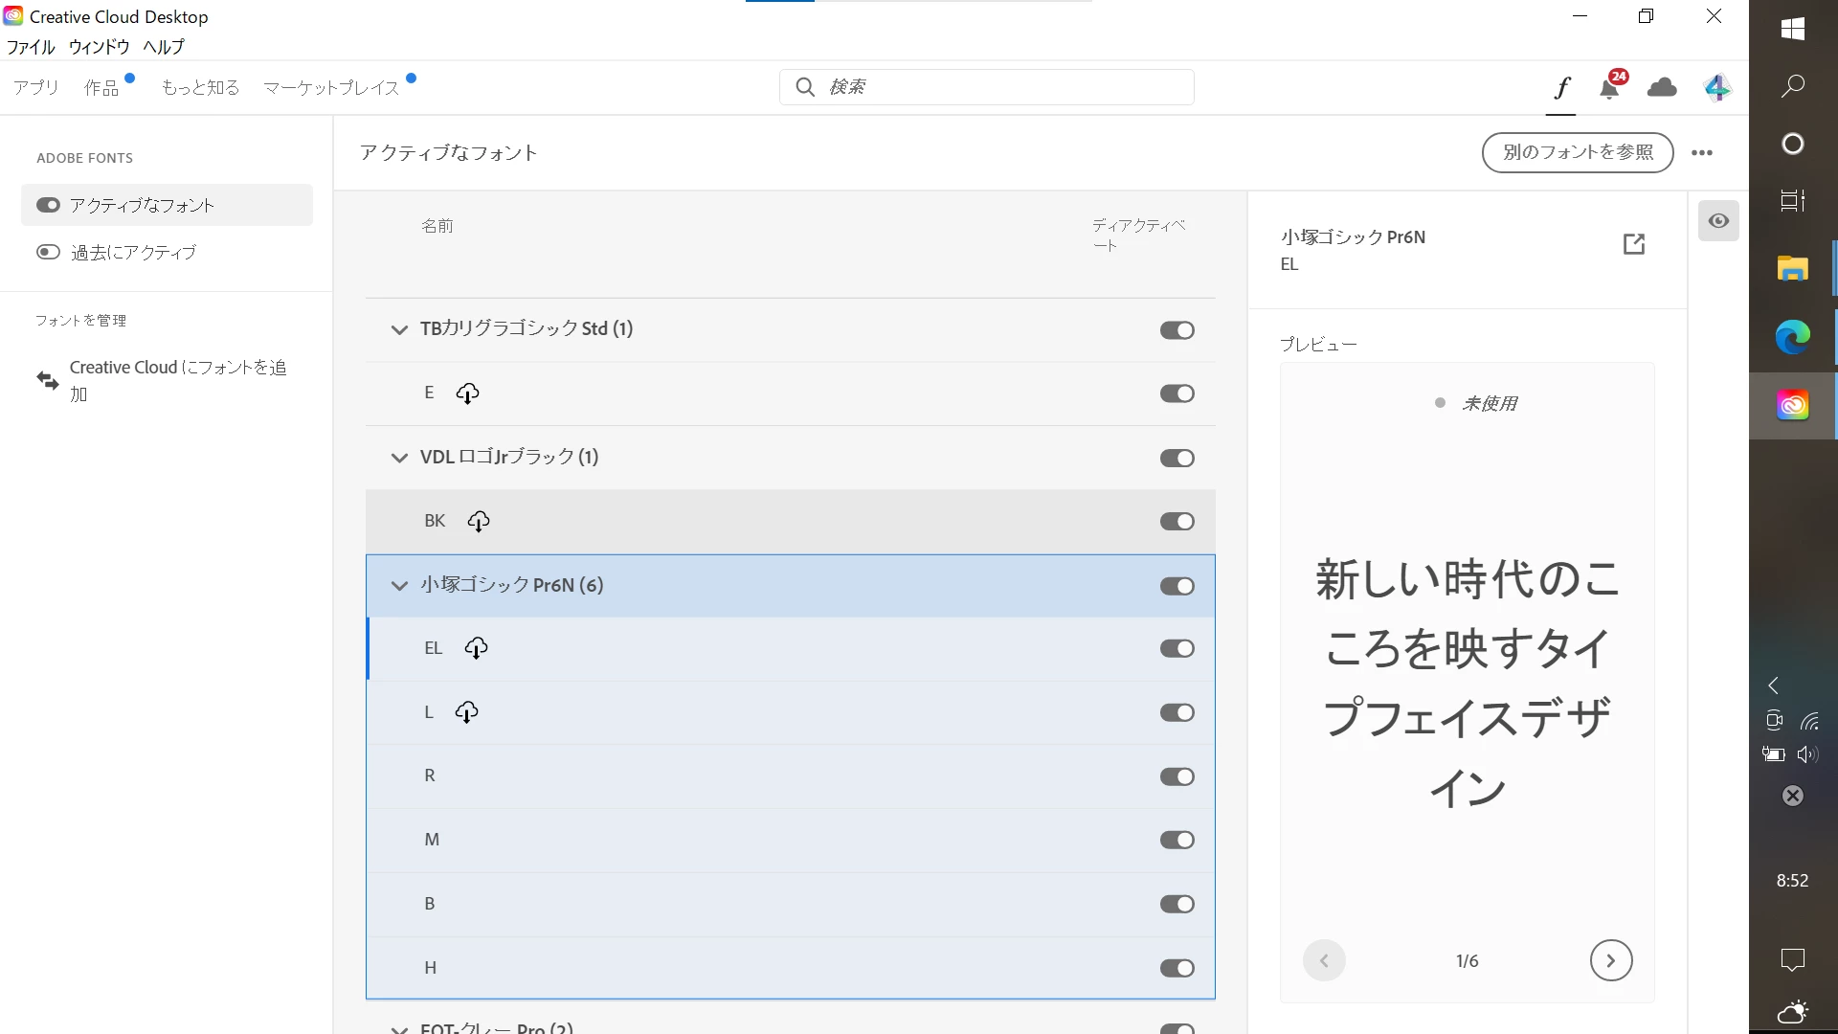Screen dimensions: 1838x1034
Task: Click 別のフォントを参照 button
Action: point(1577,152)
